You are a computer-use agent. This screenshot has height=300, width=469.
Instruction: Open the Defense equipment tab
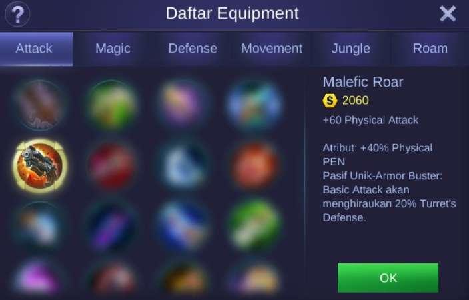point(193,49)
